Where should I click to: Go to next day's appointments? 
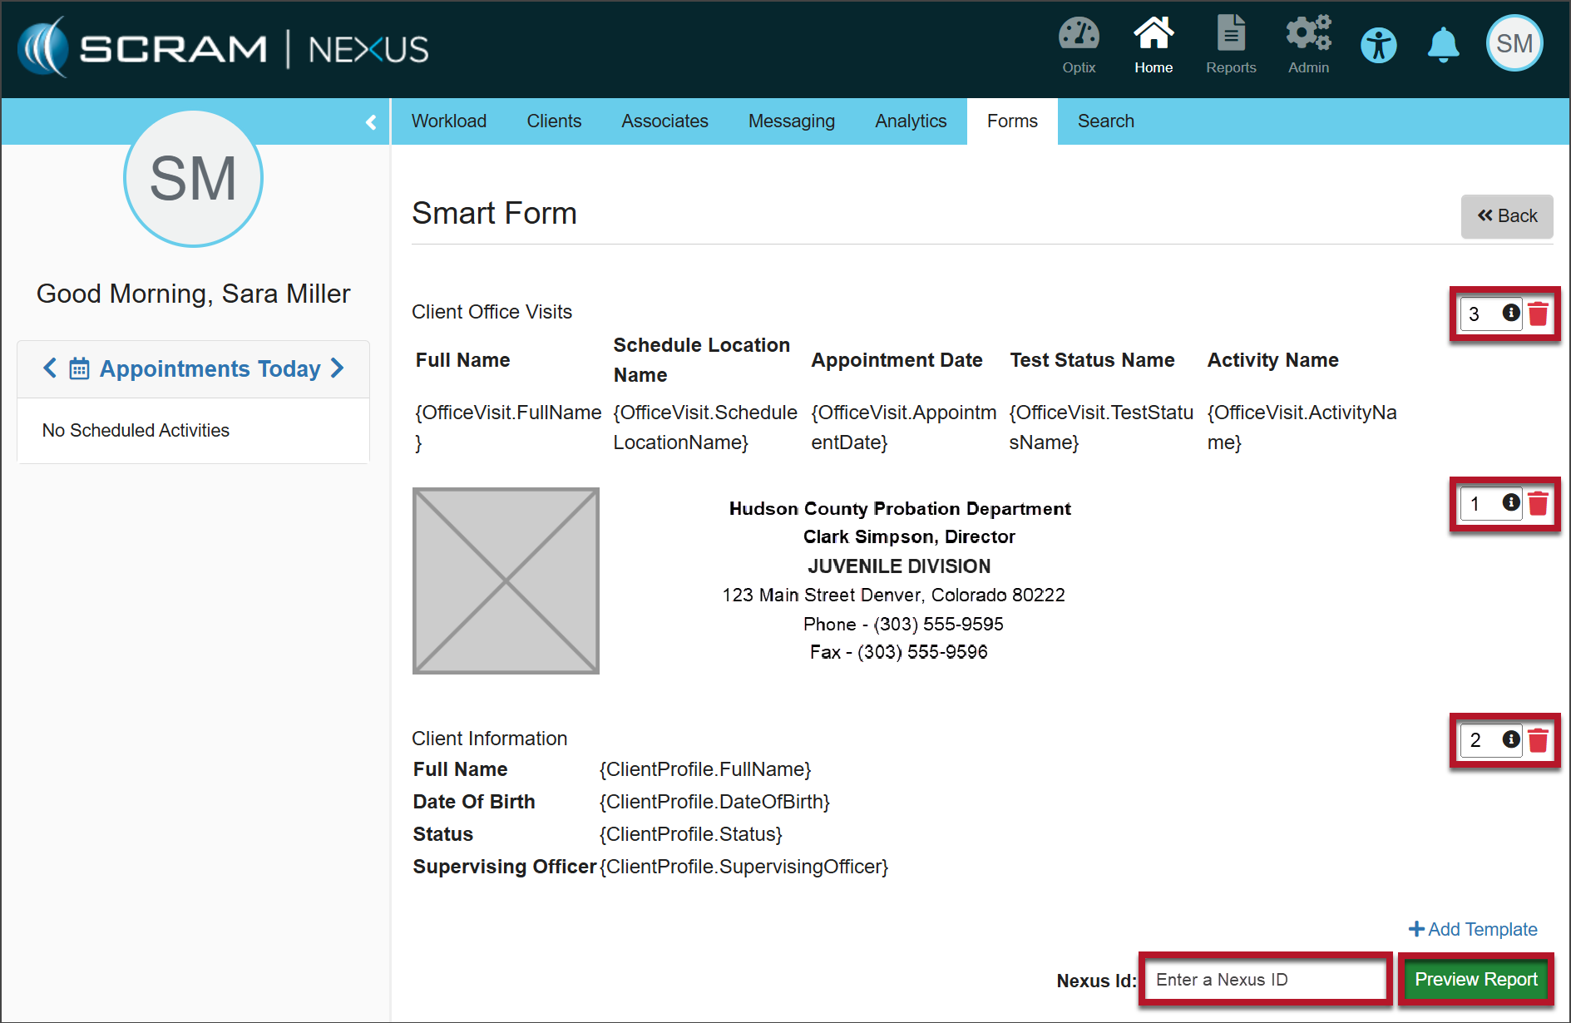click(338, 368)
